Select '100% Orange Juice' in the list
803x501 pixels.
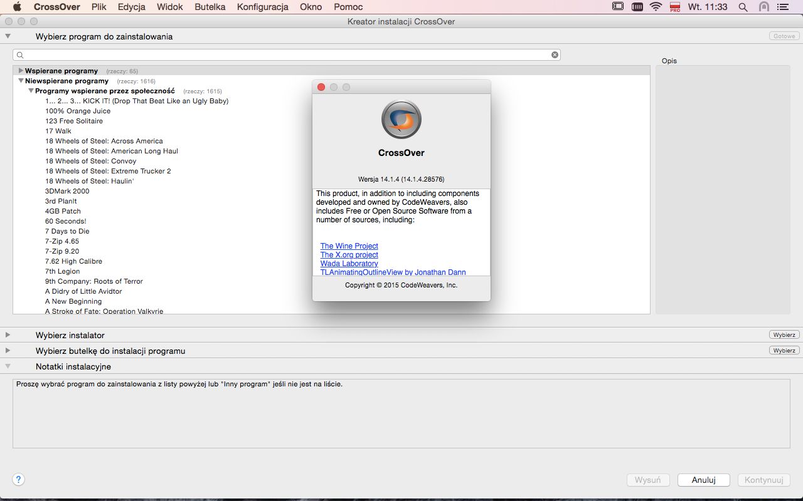tap(78, 111)
